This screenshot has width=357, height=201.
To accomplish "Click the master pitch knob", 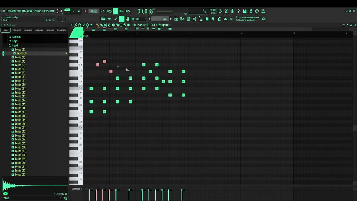I will tap(59, 19).
